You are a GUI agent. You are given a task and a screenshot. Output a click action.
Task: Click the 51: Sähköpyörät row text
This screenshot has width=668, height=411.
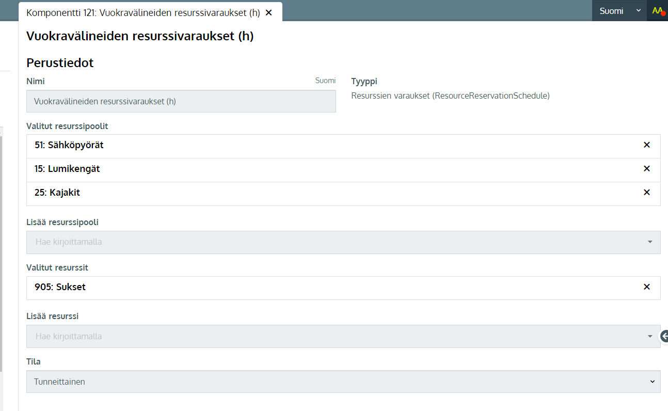[69, 145]
